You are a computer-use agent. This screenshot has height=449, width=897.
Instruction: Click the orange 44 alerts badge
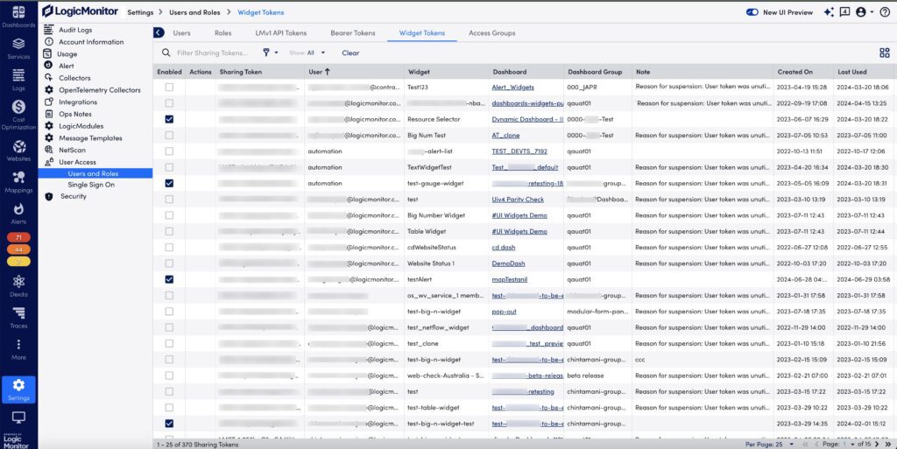pos(18,249)
